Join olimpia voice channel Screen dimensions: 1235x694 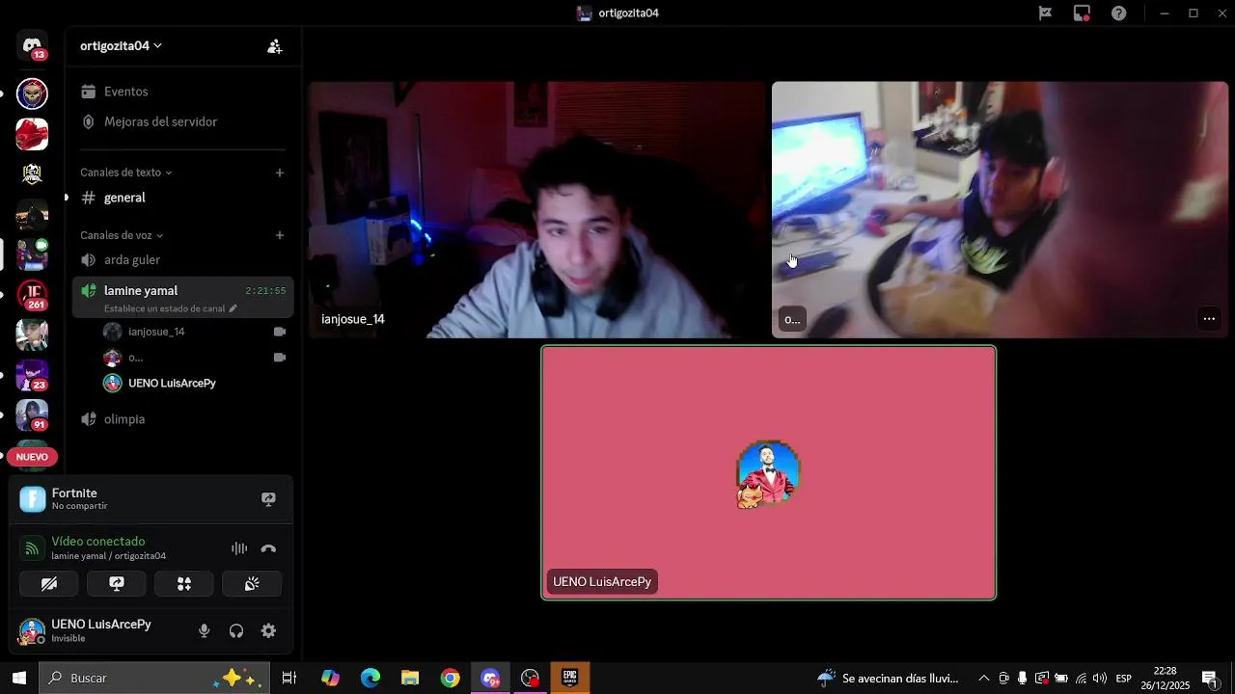pos(182,419)
